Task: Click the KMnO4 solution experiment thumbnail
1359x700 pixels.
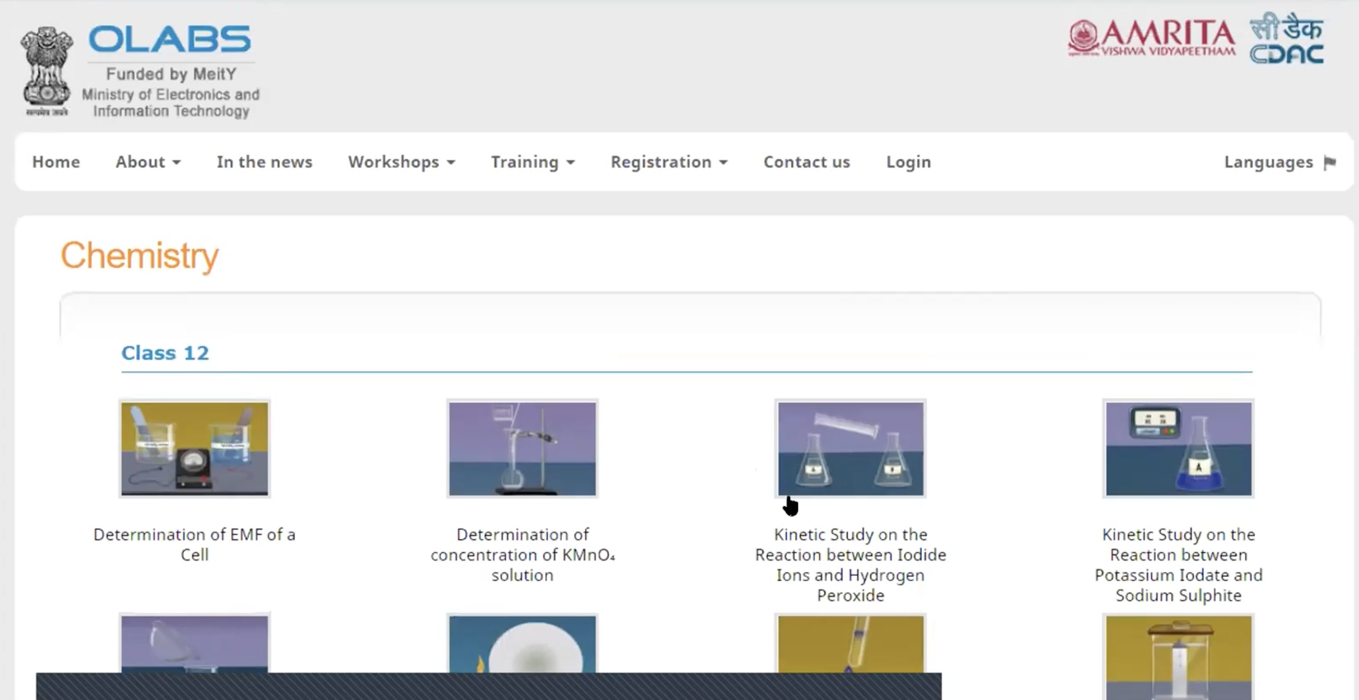Action: pos(521,448)
